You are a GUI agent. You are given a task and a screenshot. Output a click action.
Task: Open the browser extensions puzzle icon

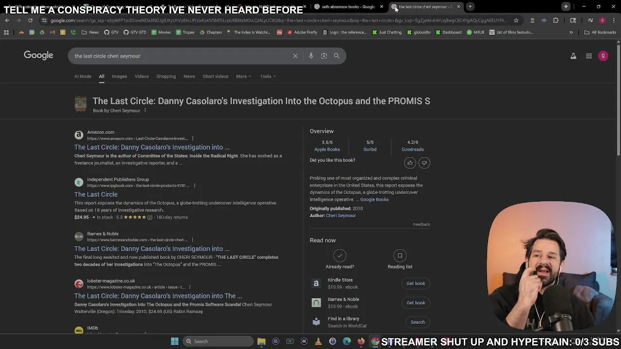tap(556, 20)
